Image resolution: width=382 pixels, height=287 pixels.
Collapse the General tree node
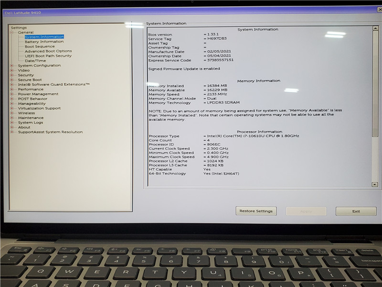[11, 32]
